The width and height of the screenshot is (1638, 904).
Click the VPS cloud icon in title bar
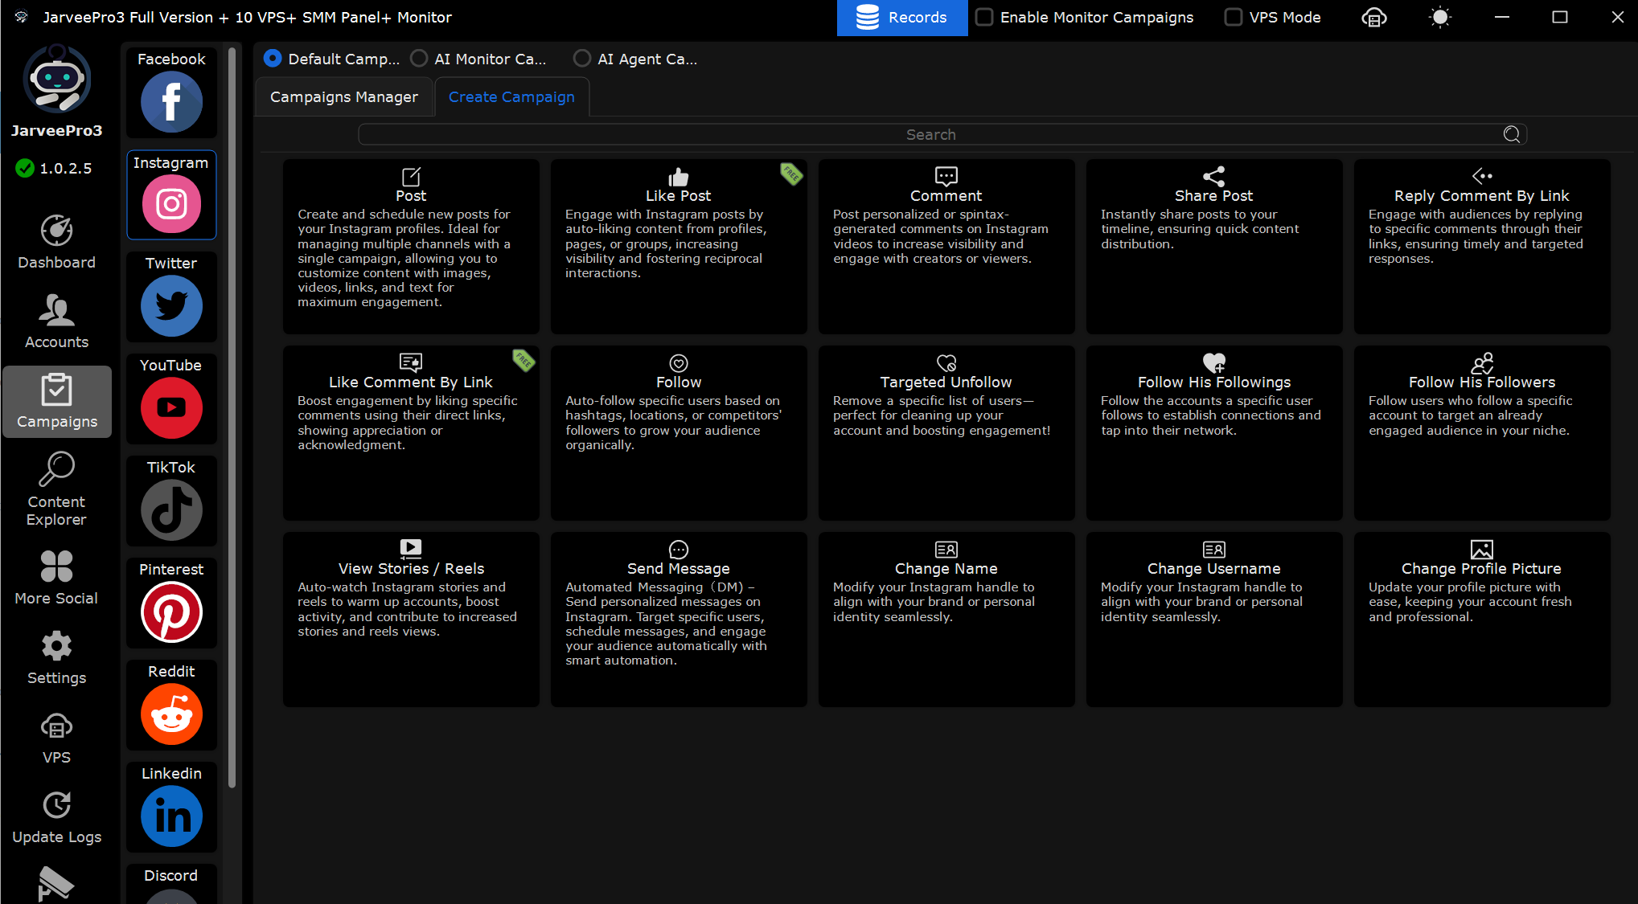coord(1373,18)
